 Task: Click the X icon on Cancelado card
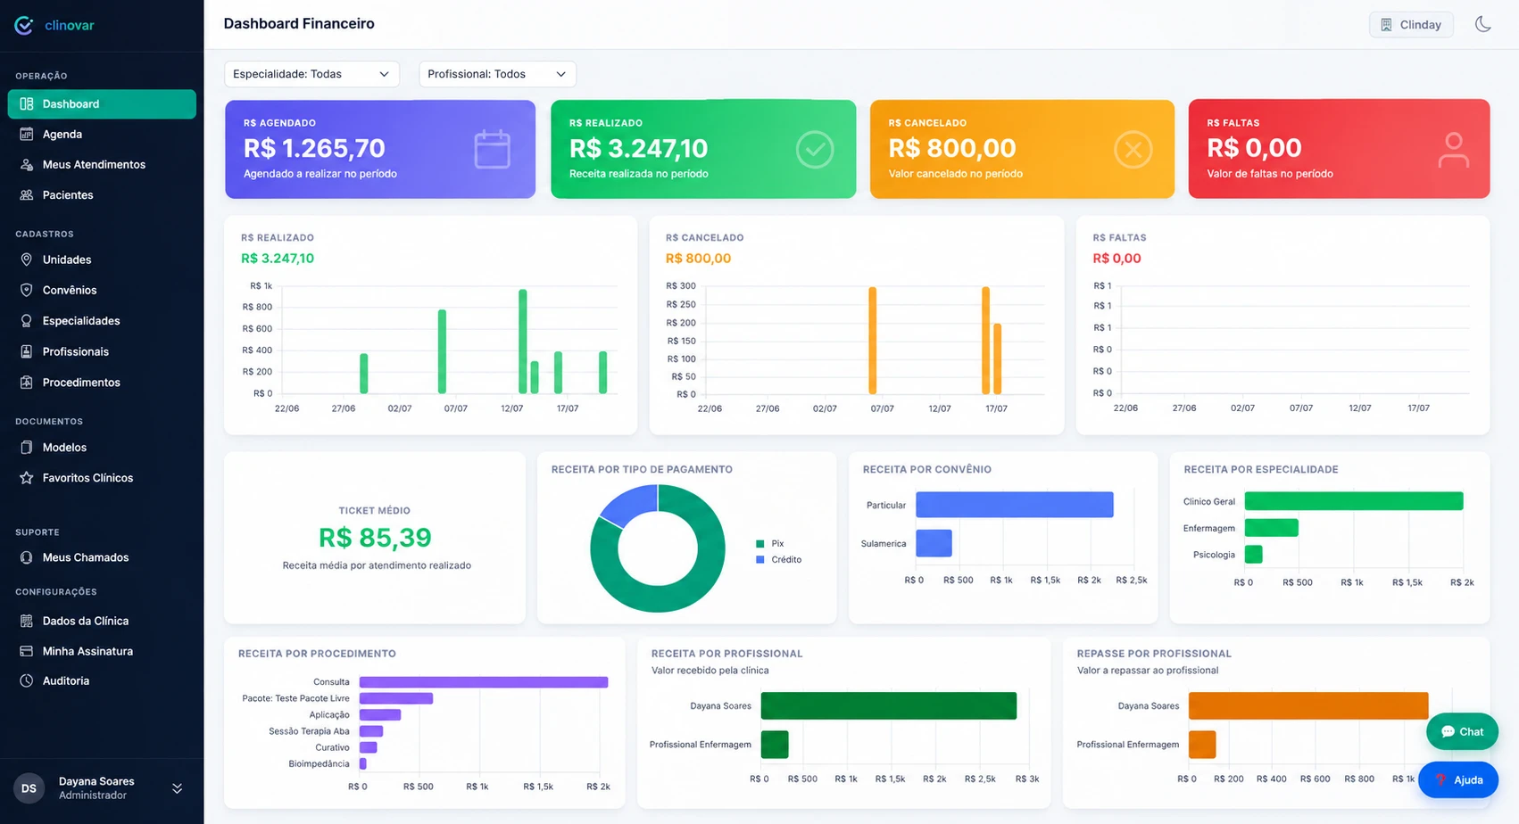1133,150
